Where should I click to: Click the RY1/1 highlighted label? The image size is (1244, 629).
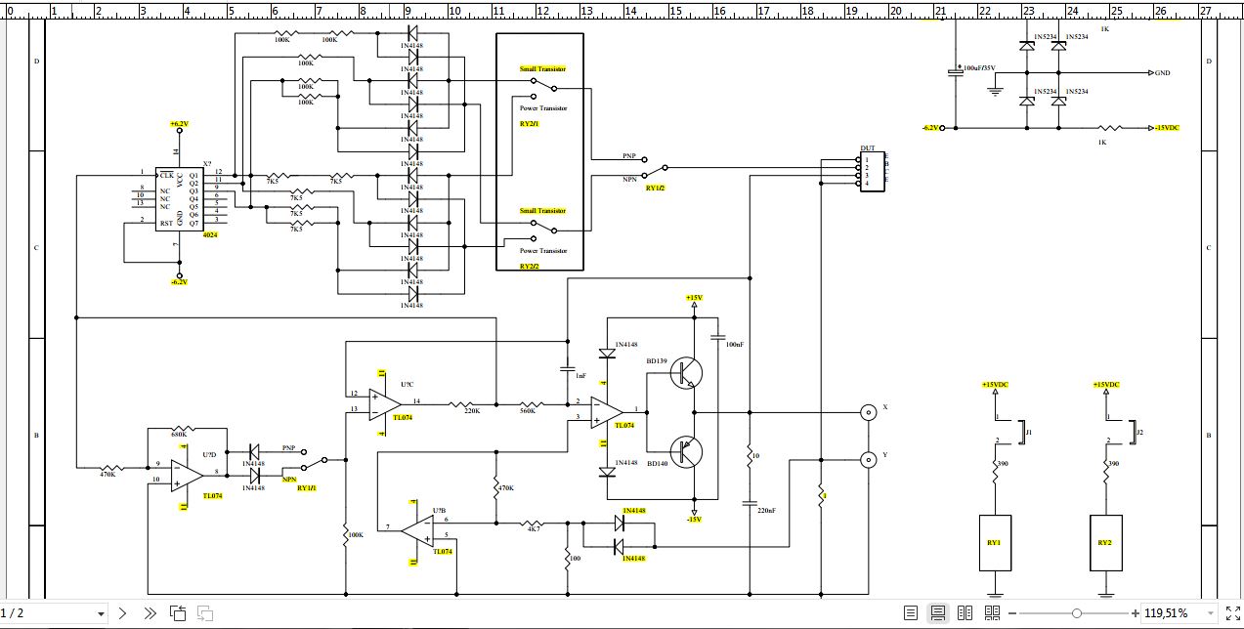coord(307,487)
